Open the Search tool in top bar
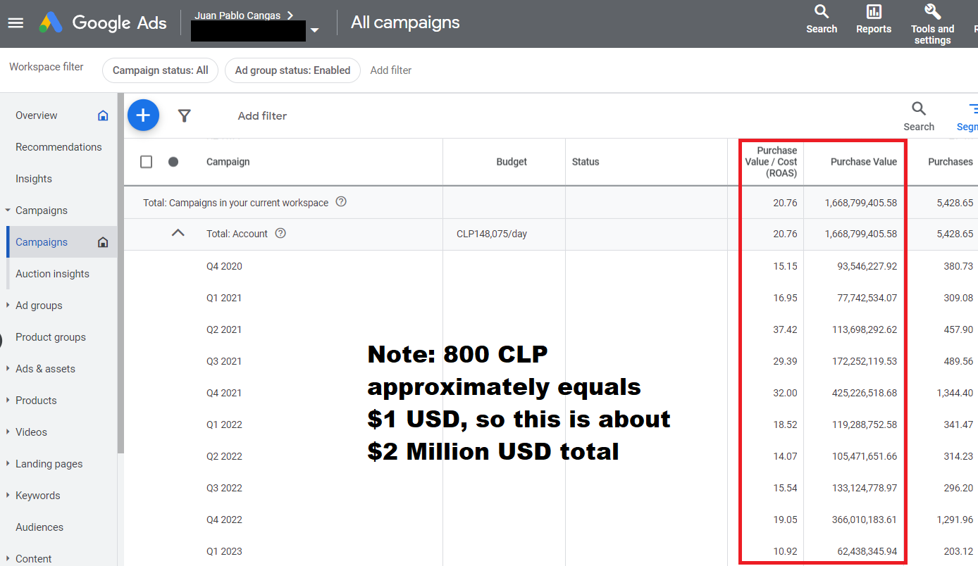Viewport: 978px width, 566px height. click(x=822, y=19)
